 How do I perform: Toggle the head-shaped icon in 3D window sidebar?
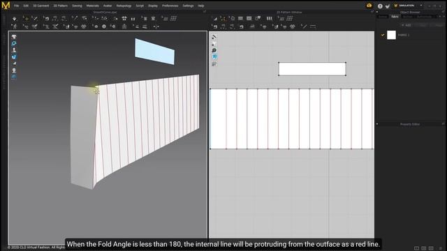coord(14,70)
